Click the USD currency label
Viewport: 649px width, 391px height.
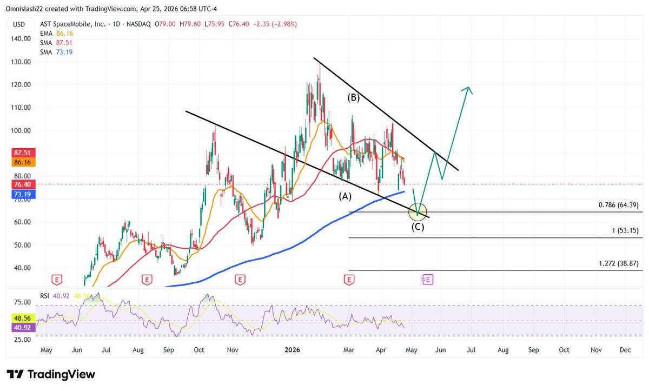[18, 24]
